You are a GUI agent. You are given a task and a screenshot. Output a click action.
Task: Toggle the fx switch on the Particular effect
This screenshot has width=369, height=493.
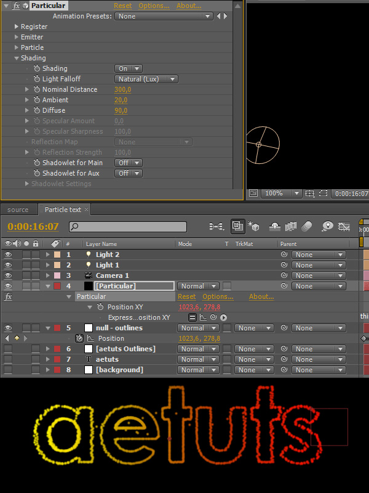pyautogui.click(x=16, y=6)
